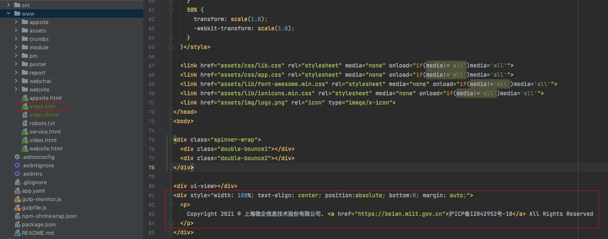The height and width of the screenshot is (239, 608).
Task: Expand the src folder chevron
Action: click(x=8, y=5)
